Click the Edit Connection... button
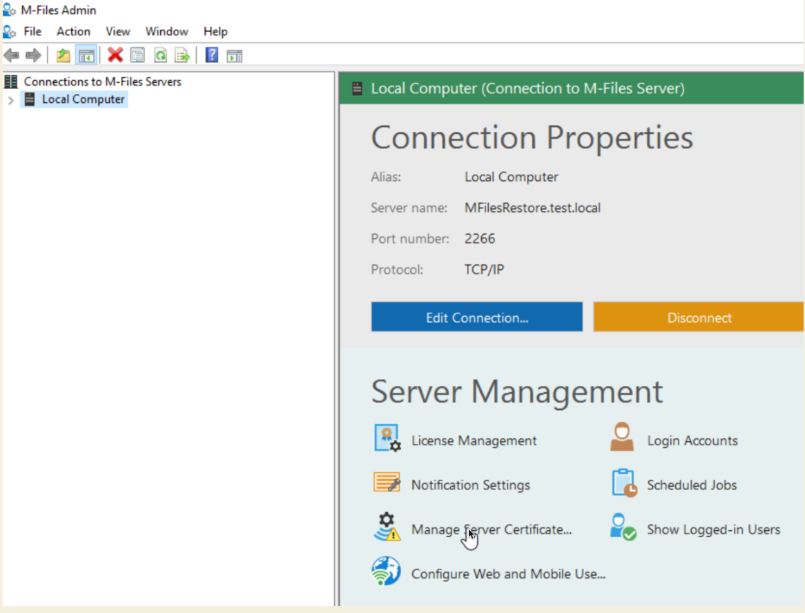Screen dimensions: 805x613 (x=477, y=317)
